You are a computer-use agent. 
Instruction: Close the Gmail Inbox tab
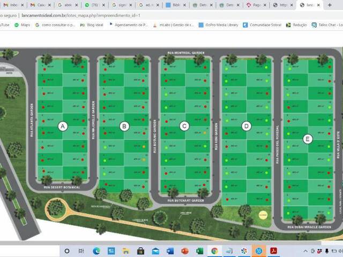[x=23, y=5]
